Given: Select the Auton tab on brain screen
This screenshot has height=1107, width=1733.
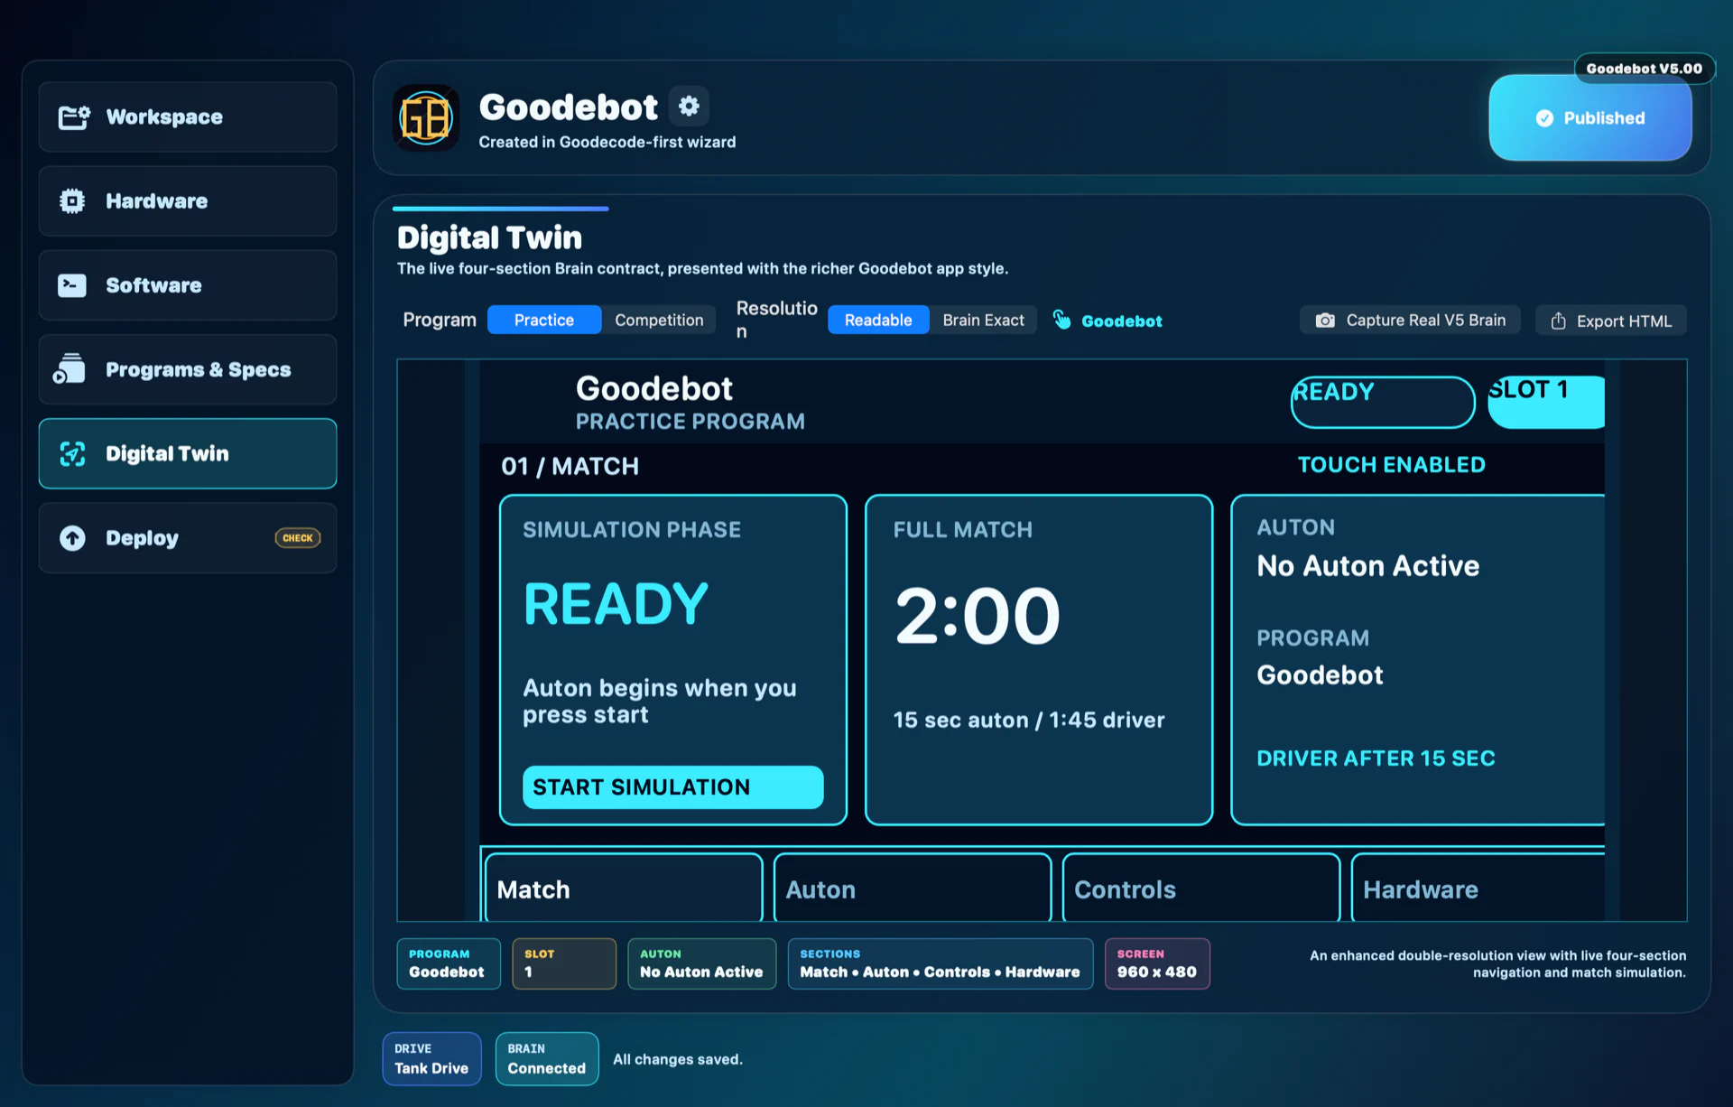Looking at the screenshot, I should tap(913, 888).
